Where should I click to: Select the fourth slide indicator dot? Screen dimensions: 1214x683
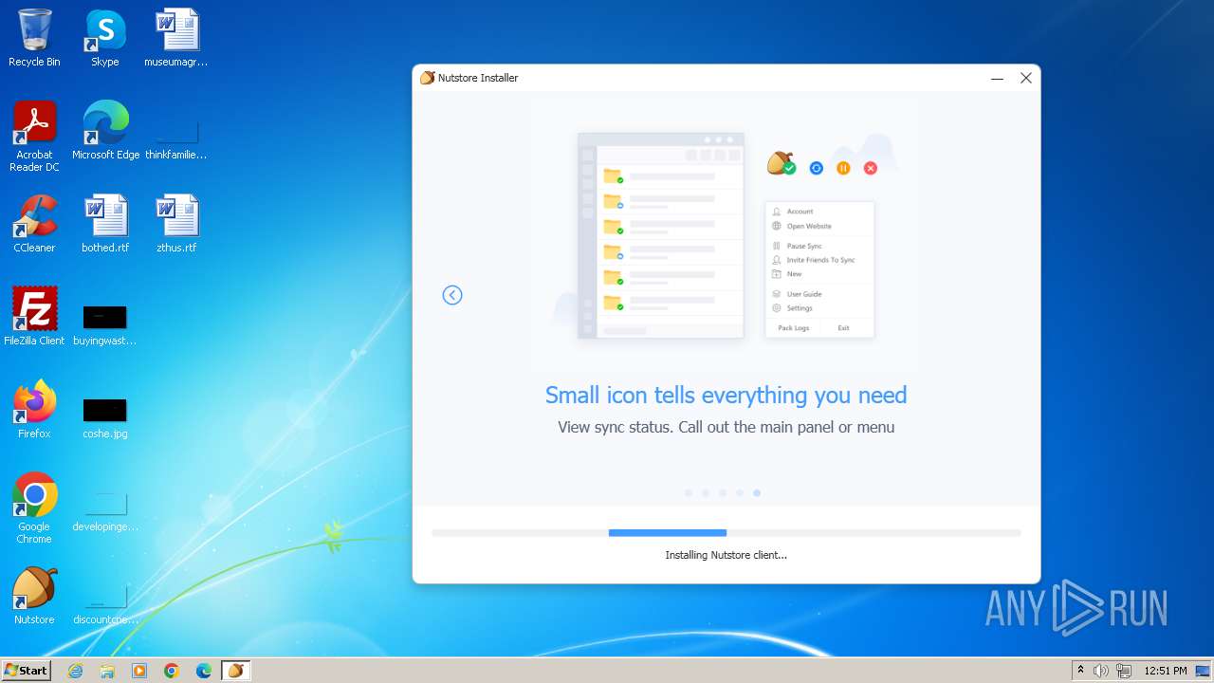point(740,493)
